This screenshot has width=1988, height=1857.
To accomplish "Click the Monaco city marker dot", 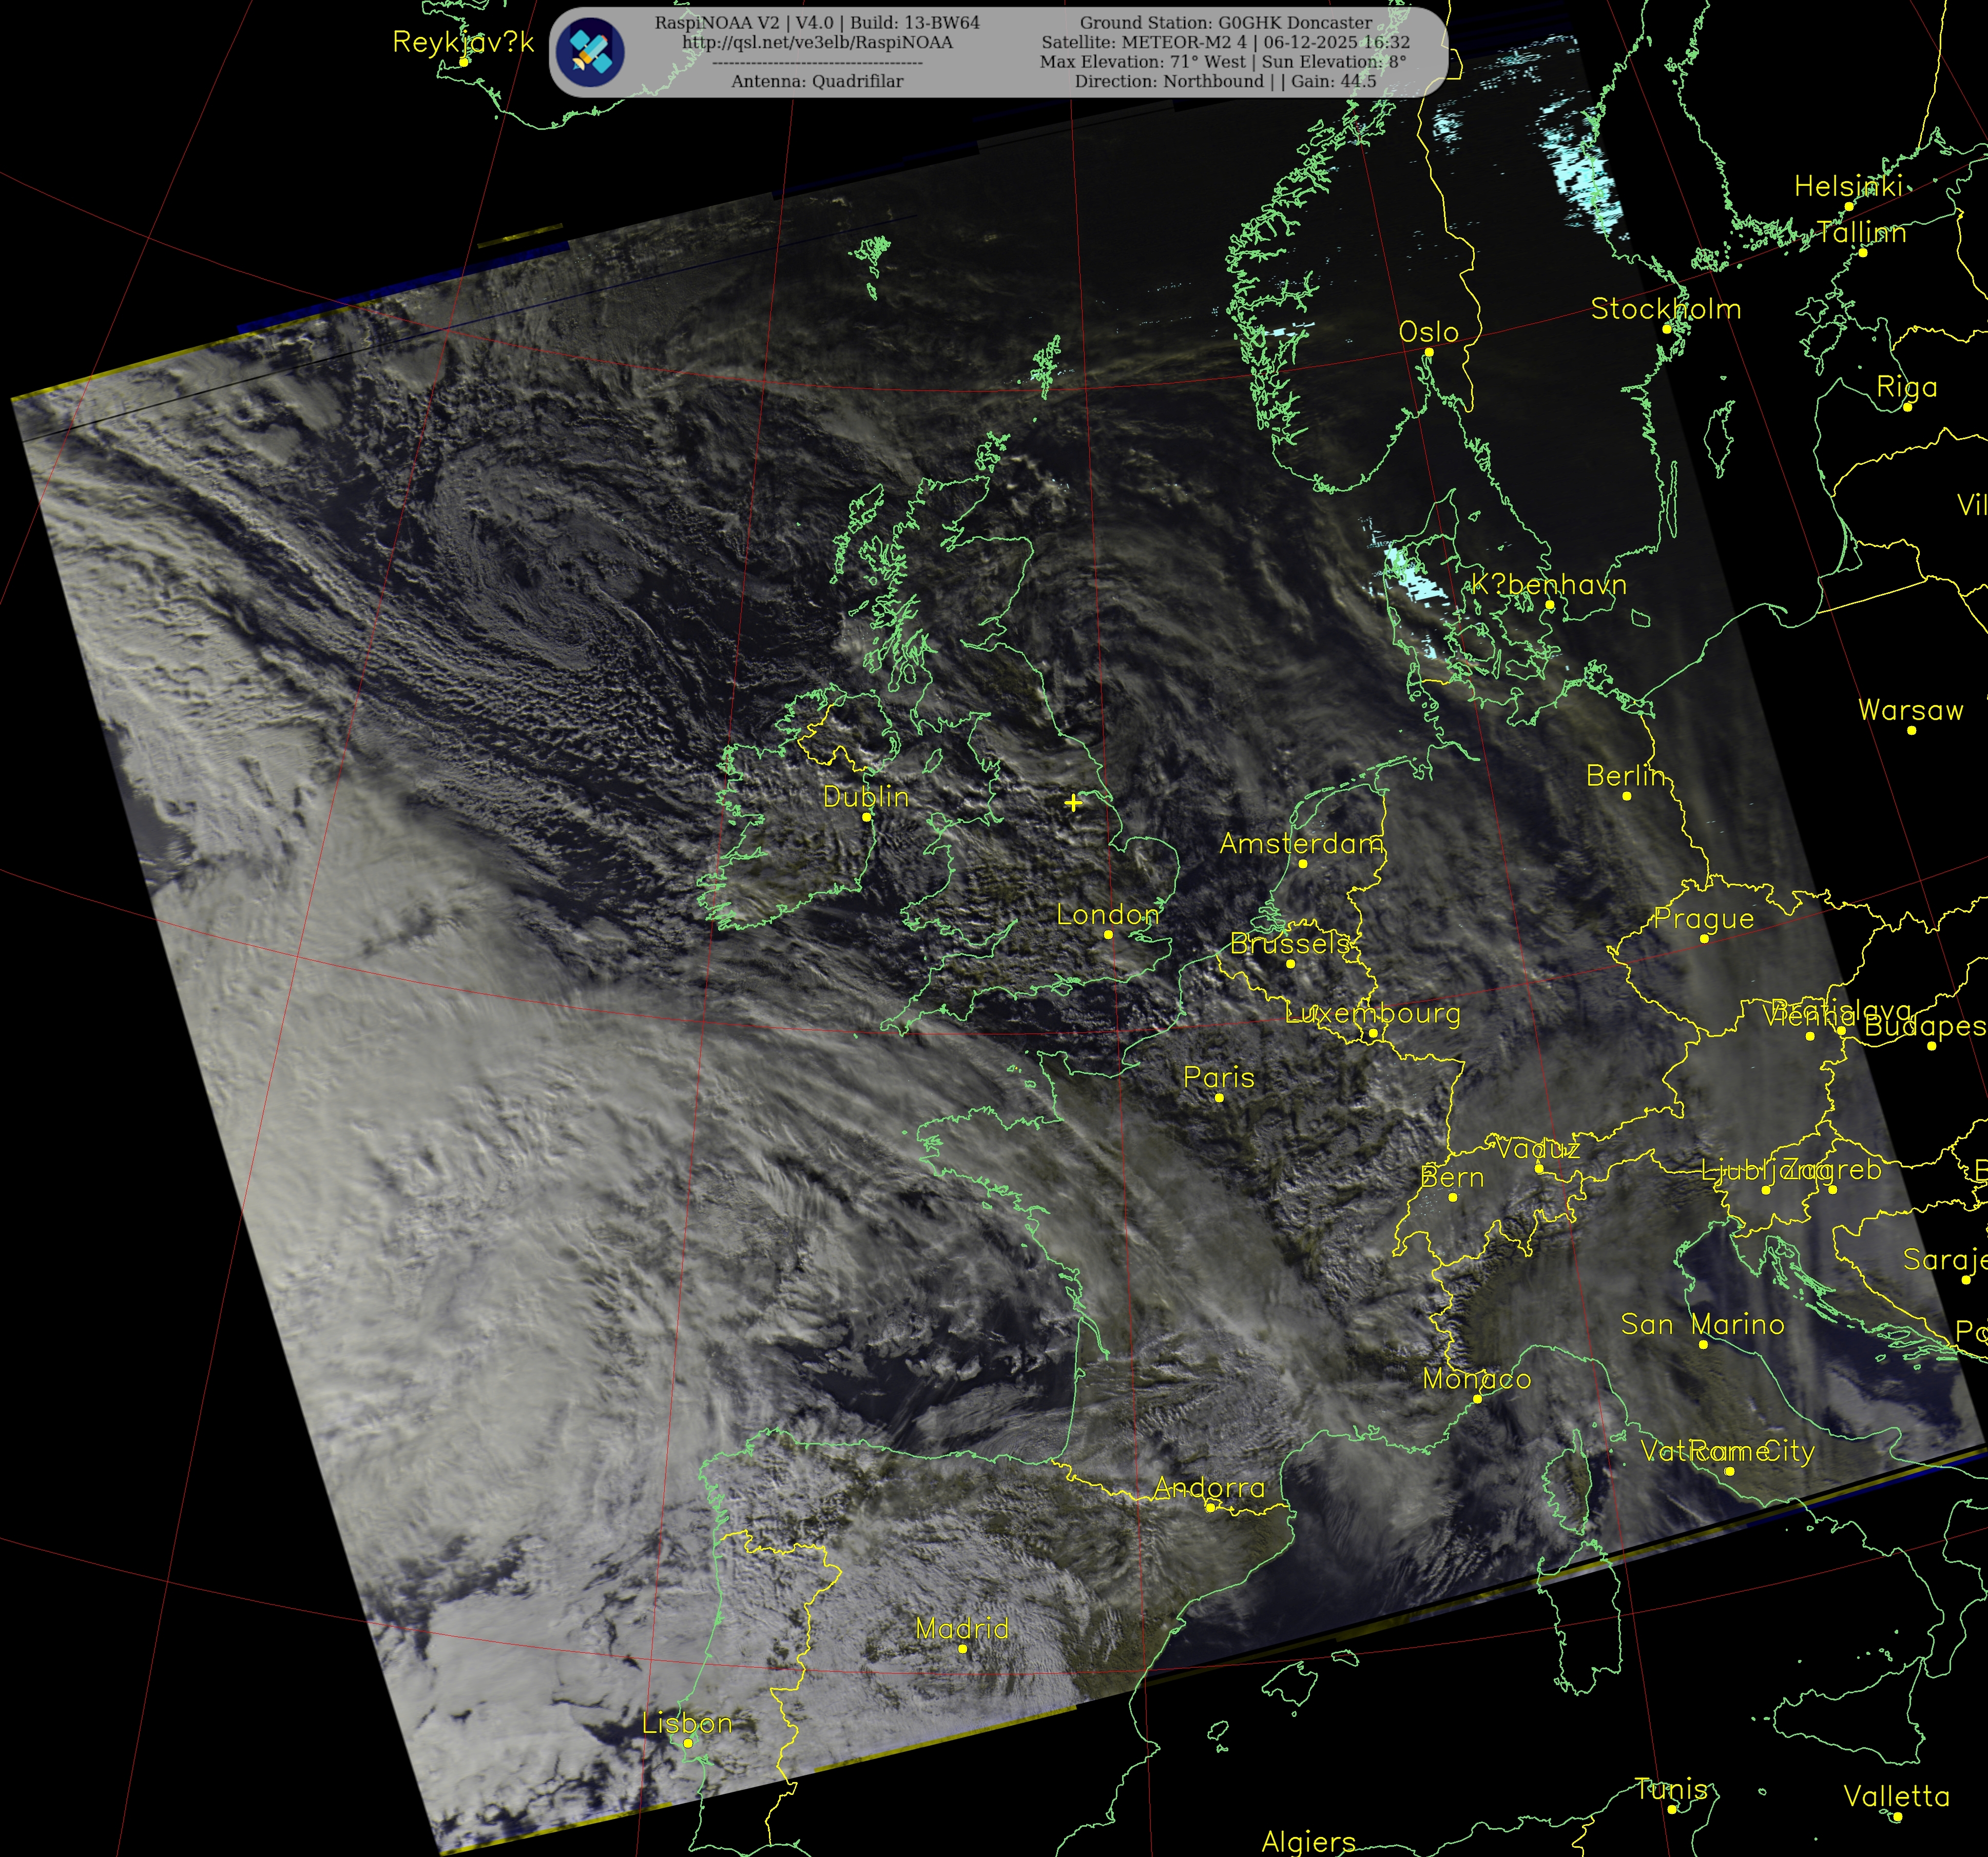I will point(1477,1399).
